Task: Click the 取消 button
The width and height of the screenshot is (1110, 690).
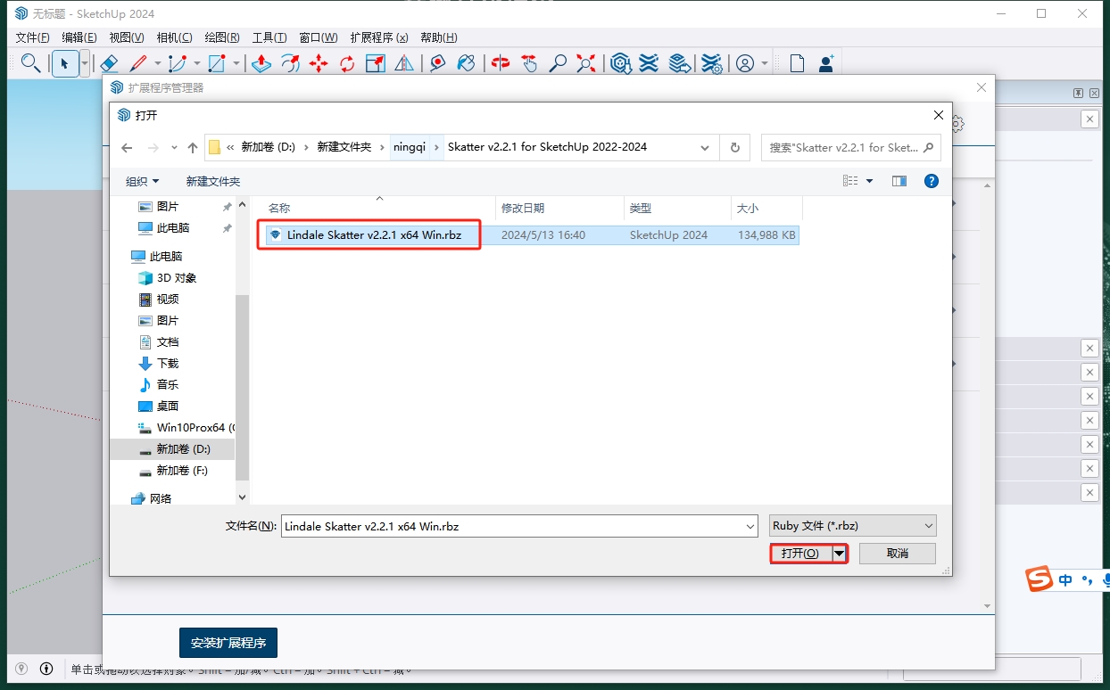Action: coord(897,554)
